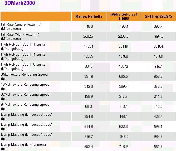Click the 3DMark2000 heading
Viewport: 176px width, 151px height.
20,3
